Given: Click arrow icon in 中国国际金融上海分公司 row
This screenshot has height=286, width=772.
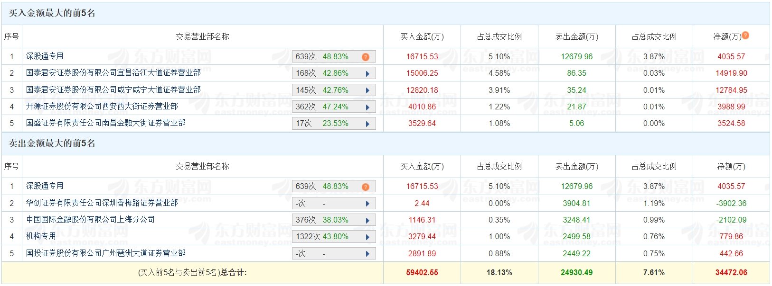Looking at the screenshot, I should [367, 221].
